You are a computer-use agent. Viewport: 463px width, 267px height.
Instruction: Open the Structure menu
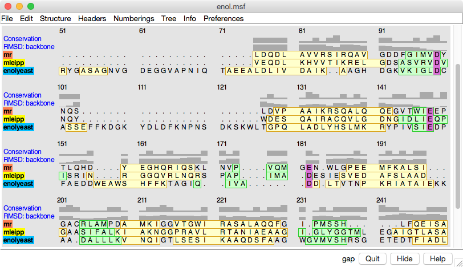pyautogui.click(x=55, y=18)
